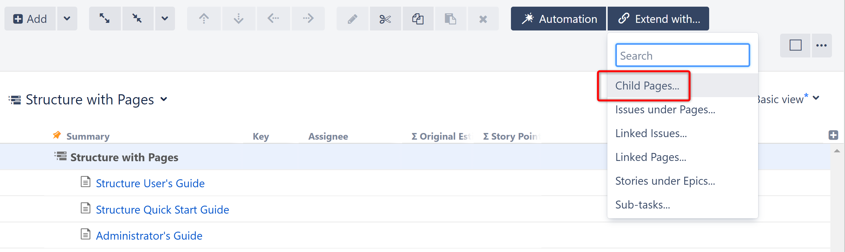Copy the selection with the copy icon
The image size is (845, 252).
click(x=418, y=19)
